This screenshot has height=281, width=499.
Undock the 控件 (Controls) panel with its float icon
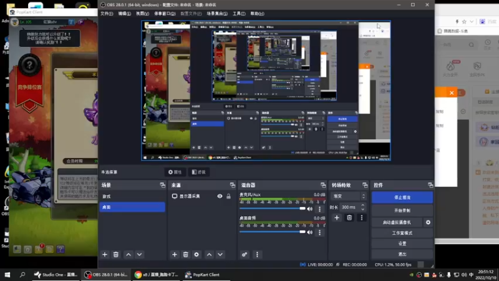click(x=430, y=185)
